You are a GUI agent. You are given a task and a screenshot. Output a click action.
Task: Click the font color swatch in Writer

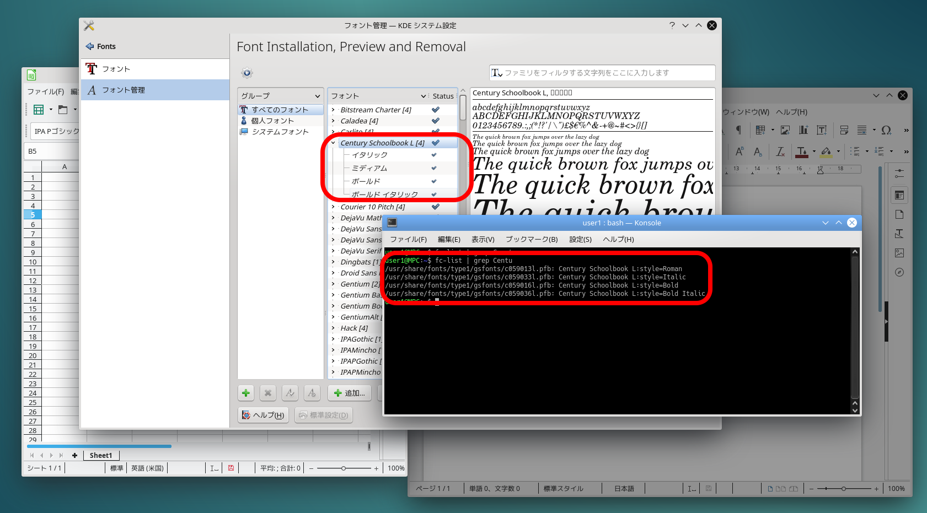point(802,152)
